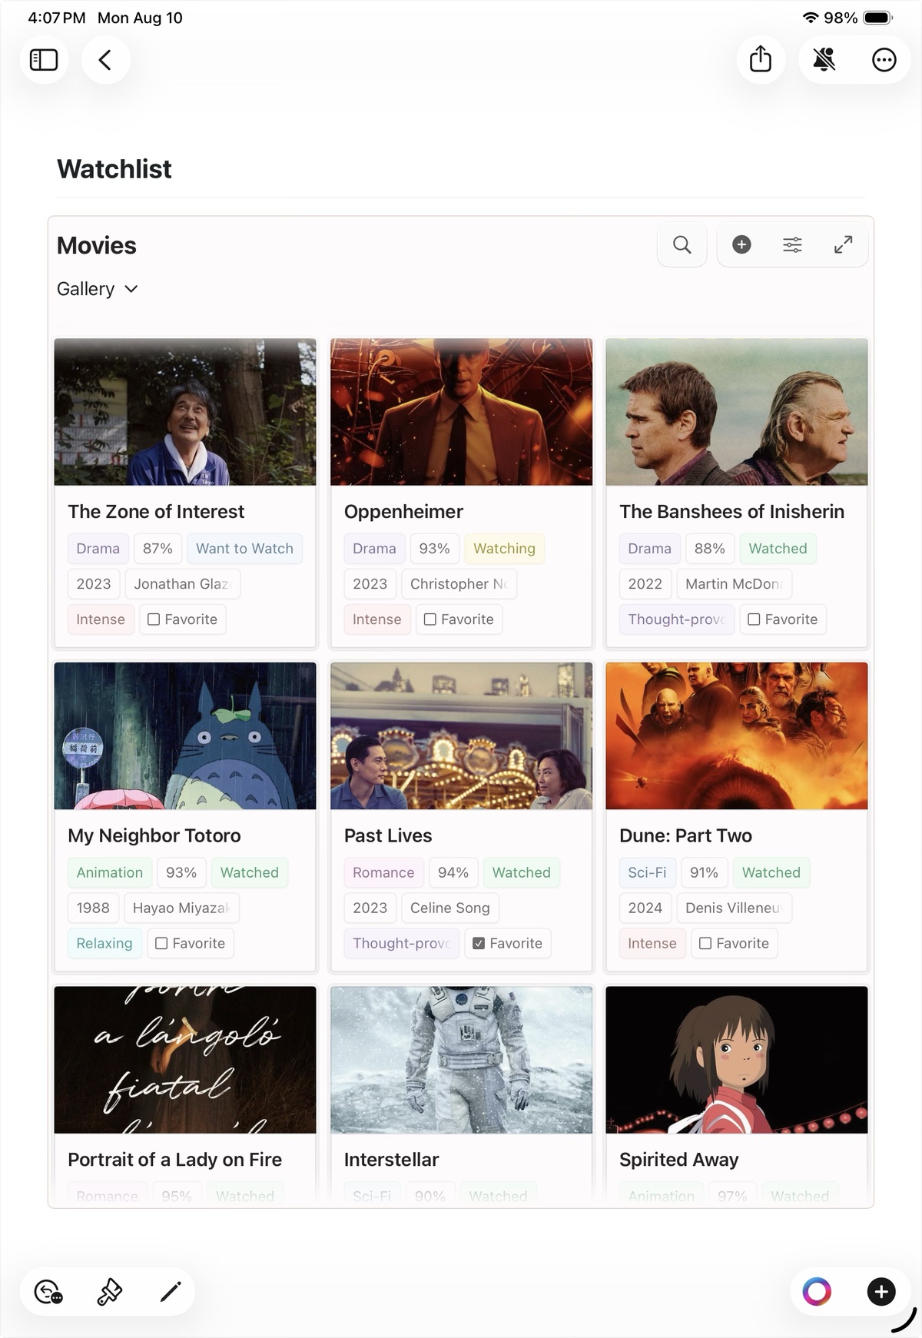Check Favorite for My Neighbor Totoro
The image size is (922, 1338).
click(161, 944)
